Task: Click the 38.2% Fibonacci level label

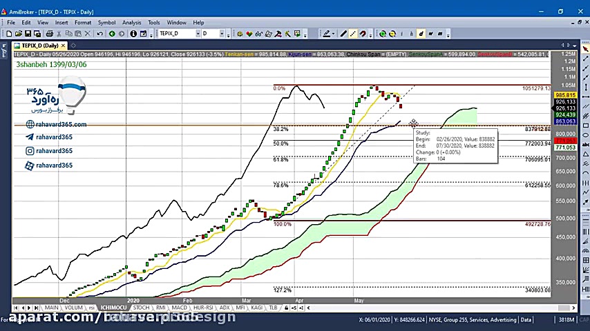Action: pyautogui.click(x=280, y=129)
